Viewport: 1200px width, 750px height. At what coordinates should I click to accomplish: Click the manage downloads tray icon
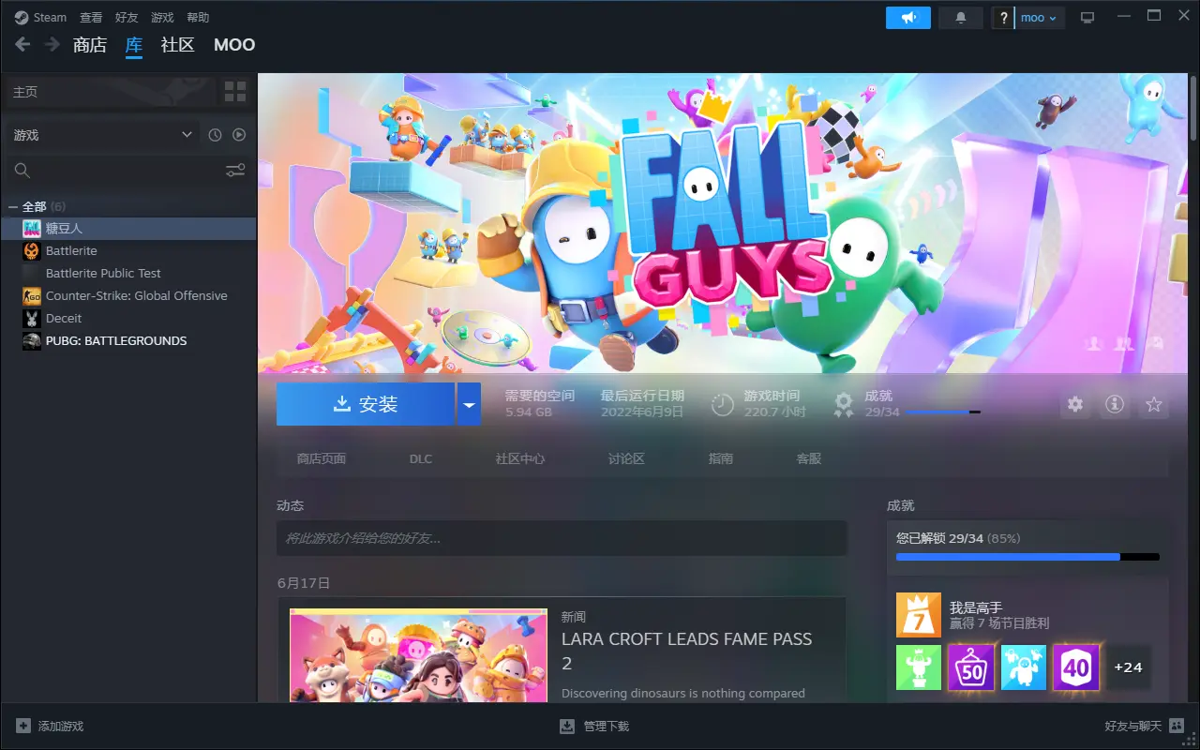click(x=567, y=726)
